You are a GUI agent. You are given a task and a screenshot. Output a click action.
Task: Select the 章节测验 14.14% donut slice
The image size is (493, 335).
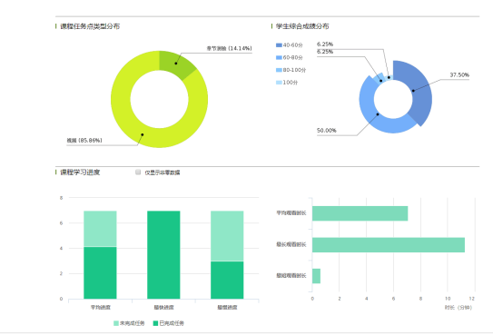(176, 64)
